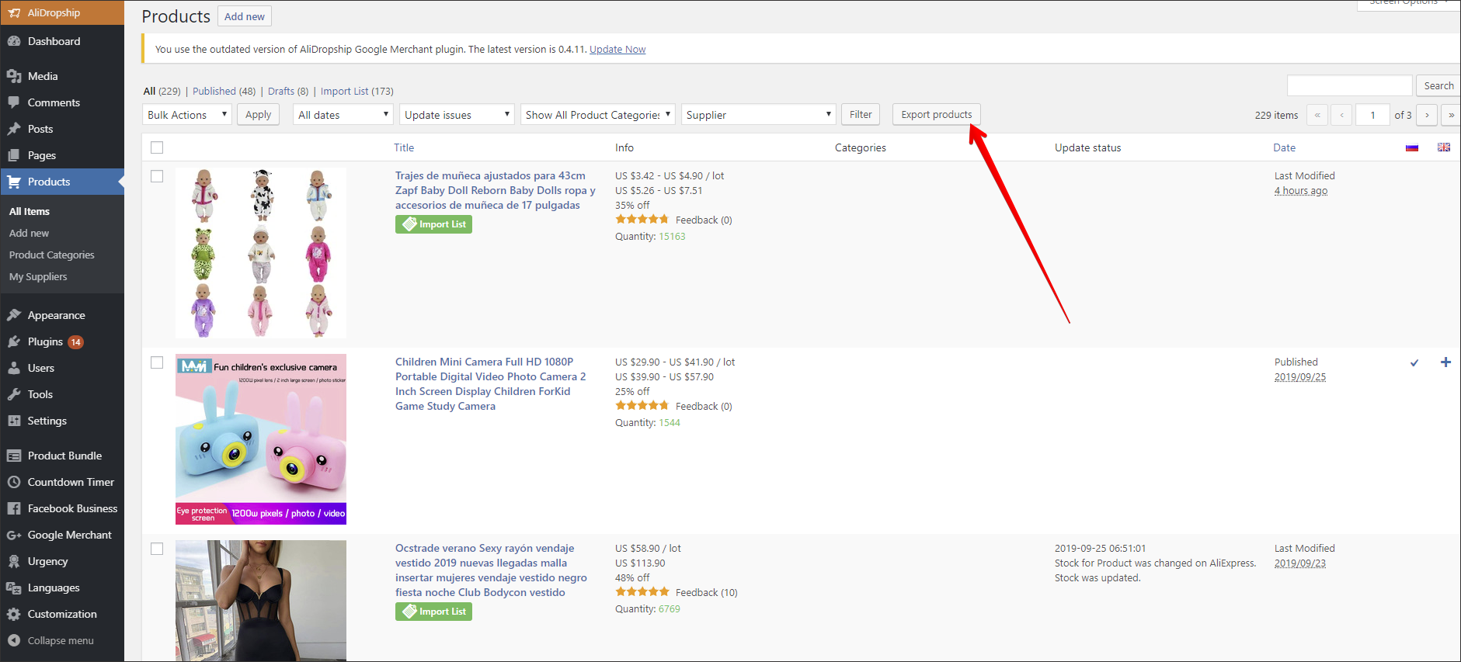Click the Product Bundle icon
Screen dimensions: 1461x662
tap(14, 456)
